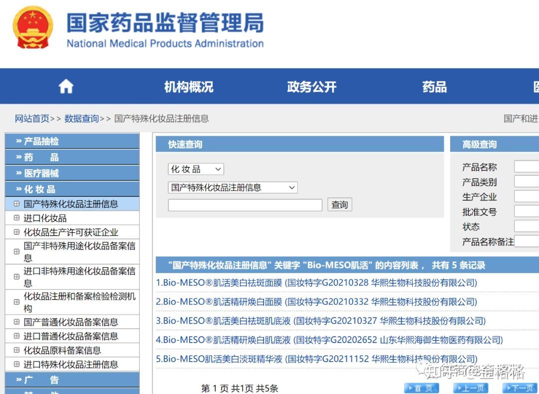This screenshot has height=394, width=539.
Task: Open the 机构概况 menu item
Action: pos(189,86)
